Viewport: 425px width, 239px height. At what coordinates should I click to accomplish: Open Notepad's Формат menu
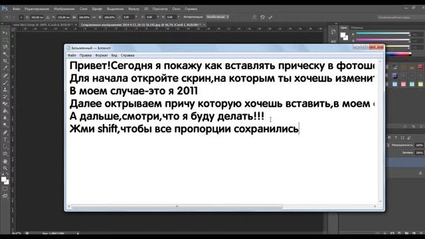tap(102, 55)
